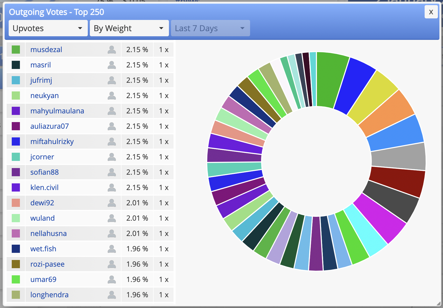Viewport: 443px width, 308px height.
Task: Click the profile icon next to musdezal
Action: coord(112,50)
